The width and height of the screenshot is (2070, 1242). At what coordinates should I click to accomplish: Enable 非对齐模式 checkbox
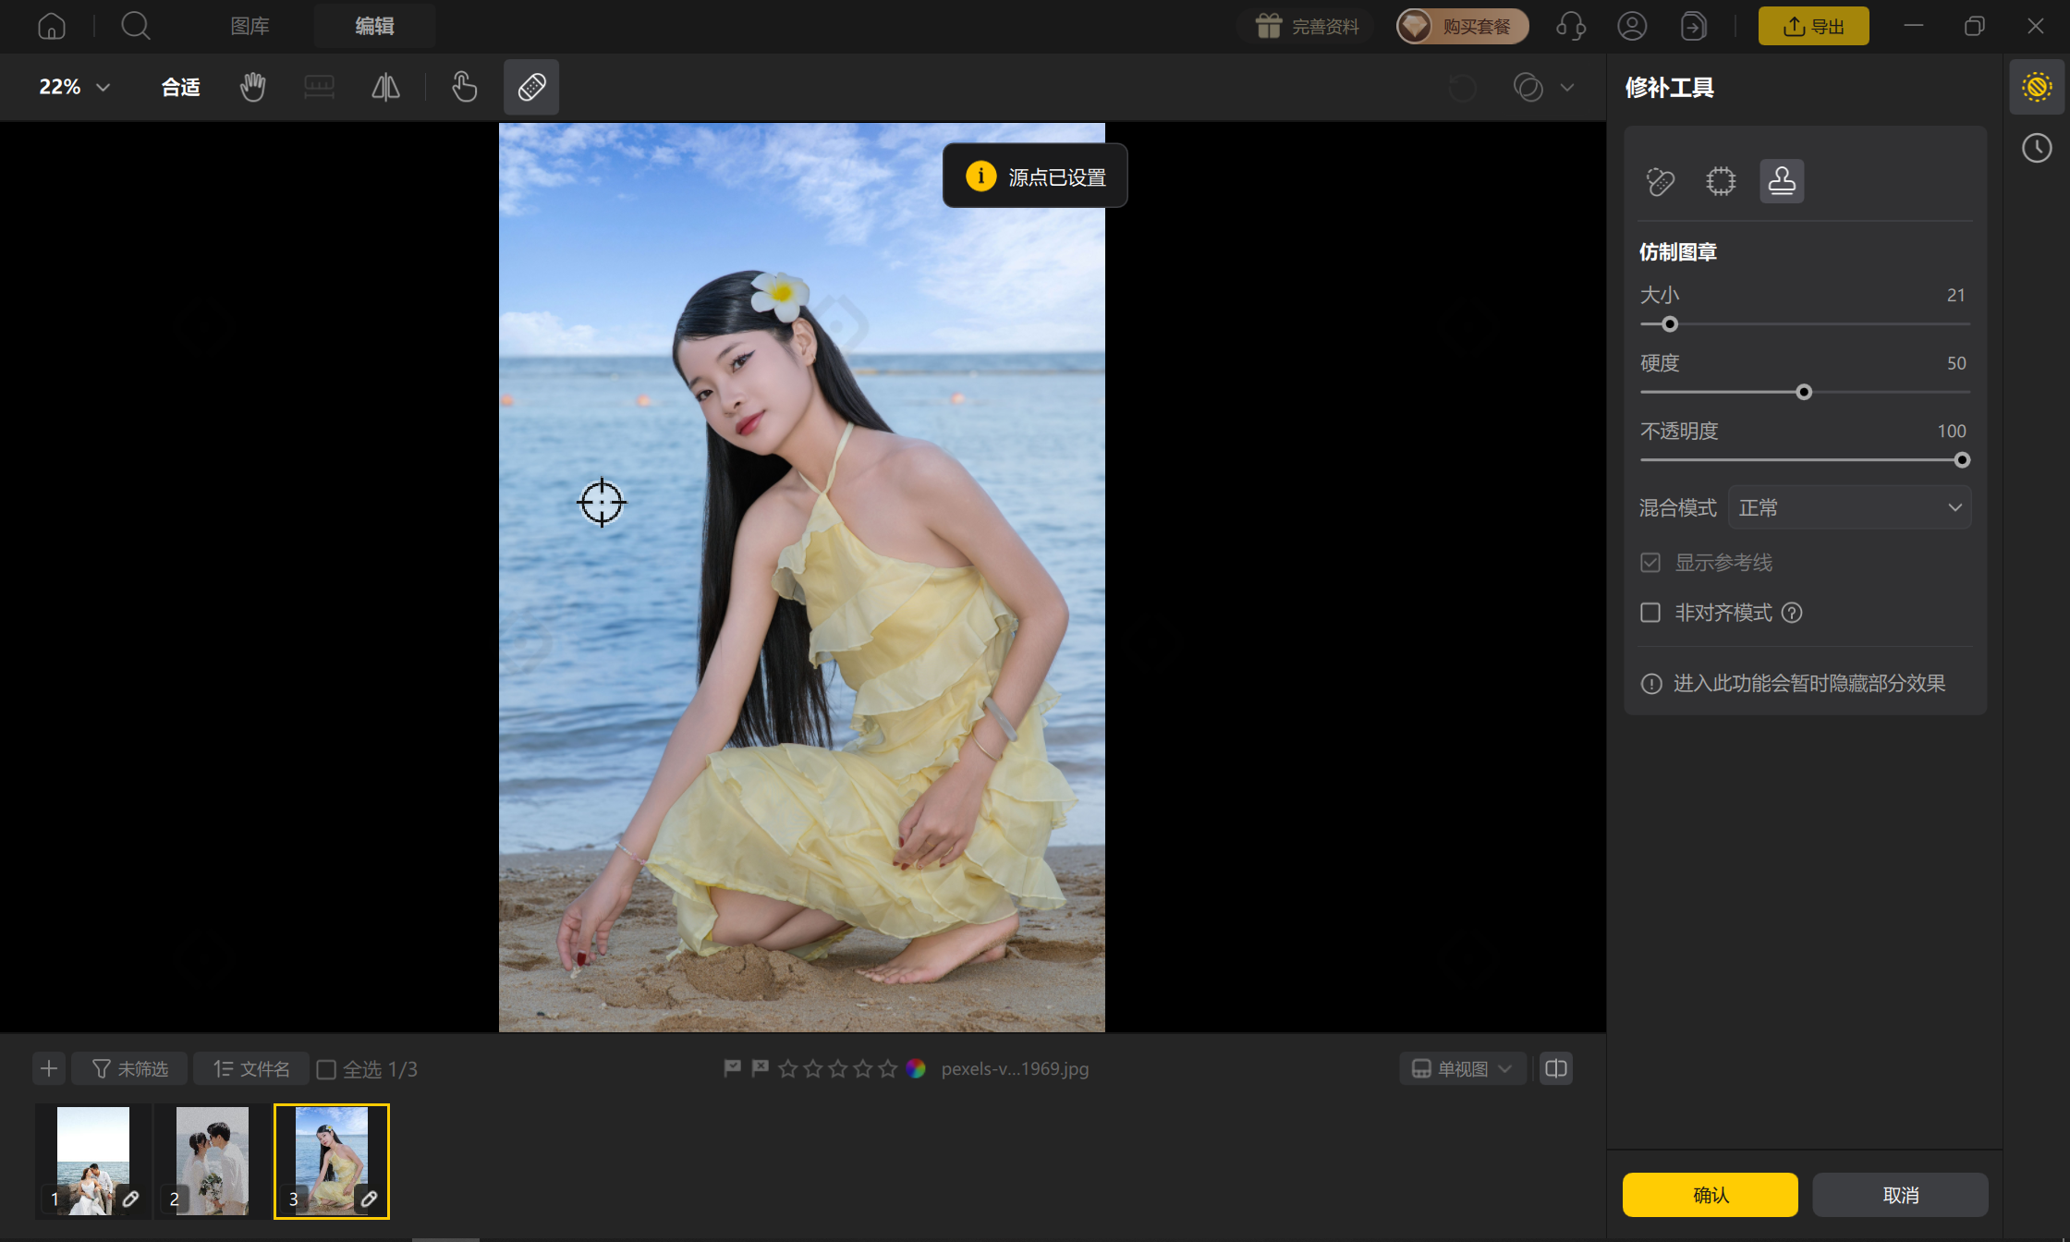[x=1650, y=613]
